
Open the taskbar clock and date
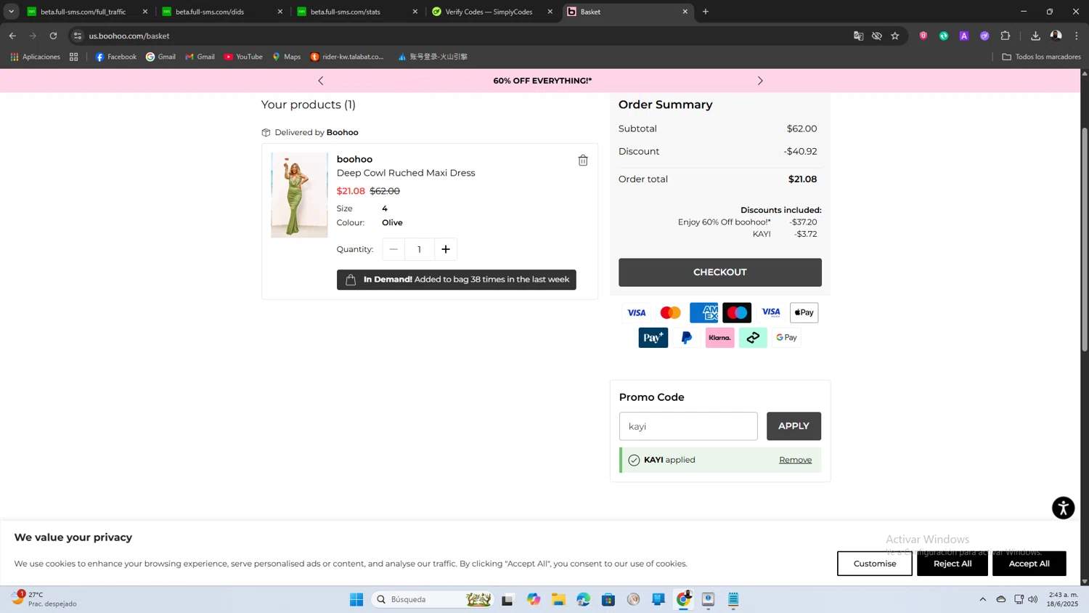tap(1062, 599)
